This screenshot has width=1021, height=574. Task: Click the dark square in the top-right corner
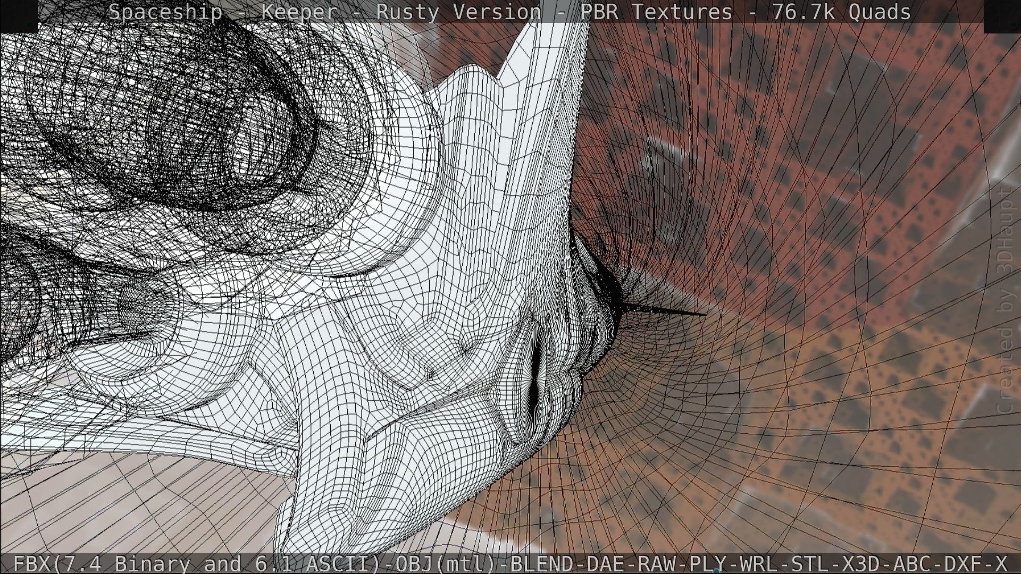coord(1002,16)
